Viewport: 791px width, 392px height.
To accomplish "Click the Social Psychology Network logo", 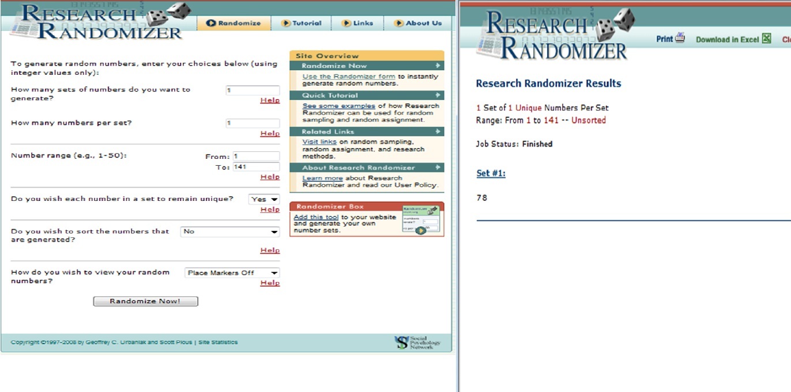I will (417, 342).
